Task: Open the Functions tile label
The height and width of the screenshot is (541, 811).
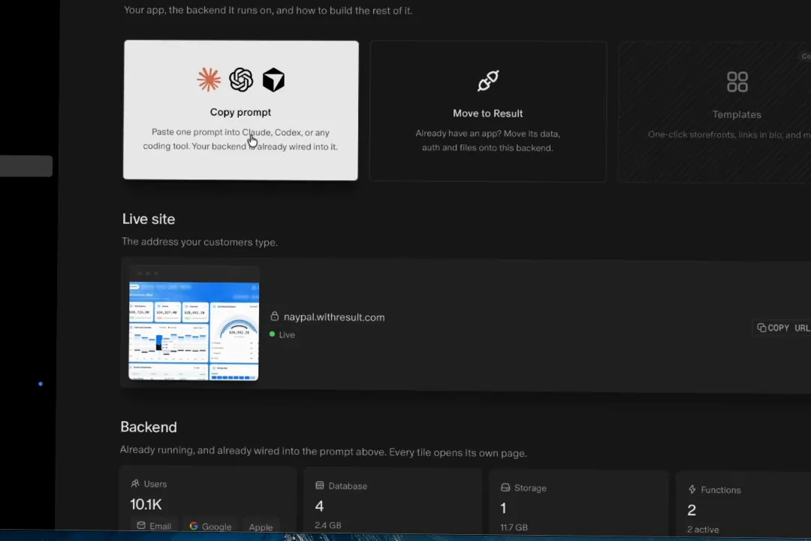Action: [x=720, y=490]
